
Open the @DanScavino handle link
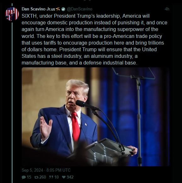tap(80, 9)
